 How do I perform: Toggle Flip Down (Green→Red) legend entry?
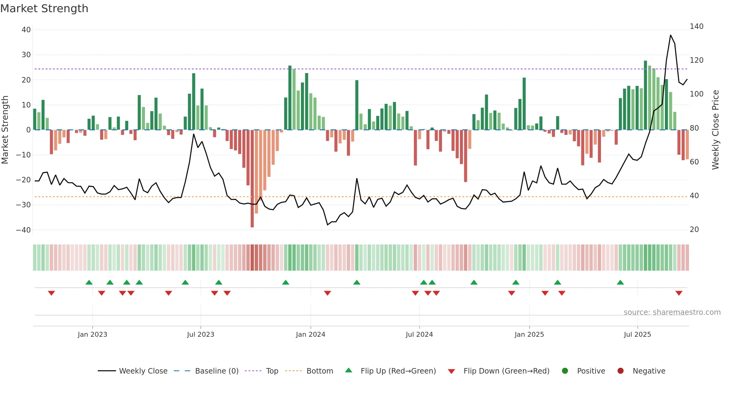499,371
